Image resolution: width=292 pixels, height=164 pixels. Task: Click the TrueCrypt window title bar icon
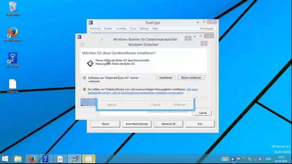[91, 23]
